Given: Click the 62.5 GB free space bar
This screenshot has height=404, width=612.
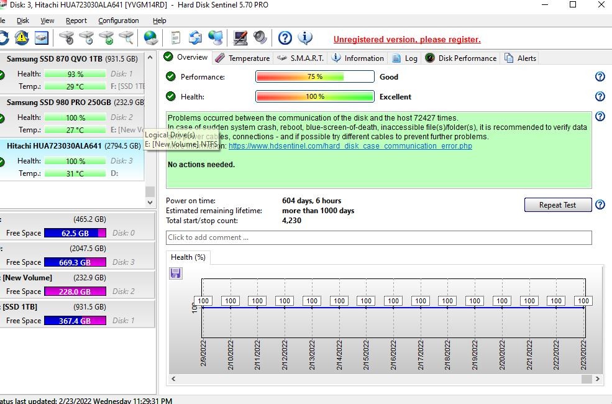Looking at the screenshot, I should coord(75,233).
